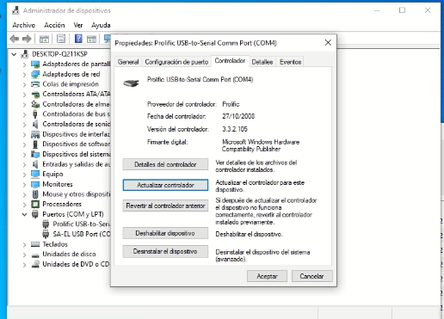The width and height of the screenshot is (444, 319).
Task: Click the Unidades de DVD o CD icon
Action: pyautogui.click(x=35, y=264)
